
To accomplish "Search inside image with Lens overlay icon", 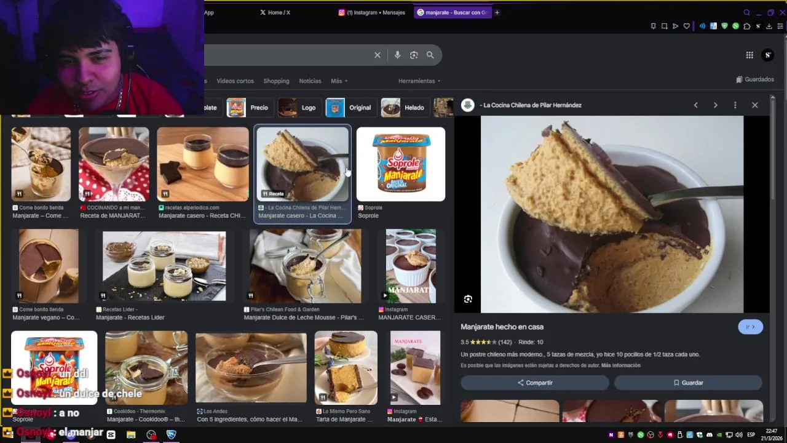I will point(468,299).
